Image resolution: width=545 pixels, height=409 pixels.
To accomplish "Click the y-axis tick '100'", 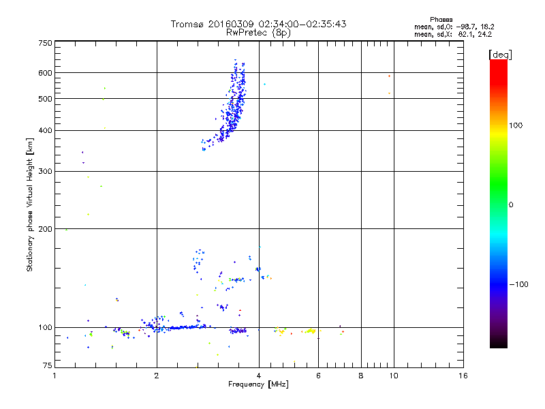I will (45, 327).
